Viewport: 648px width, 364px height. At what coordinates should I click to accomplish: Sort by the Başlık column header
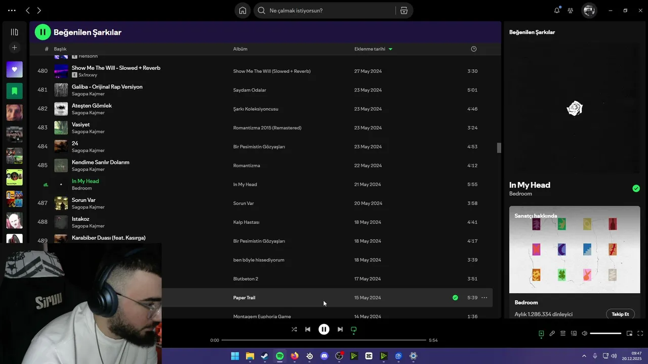click(x=60, y=49)
